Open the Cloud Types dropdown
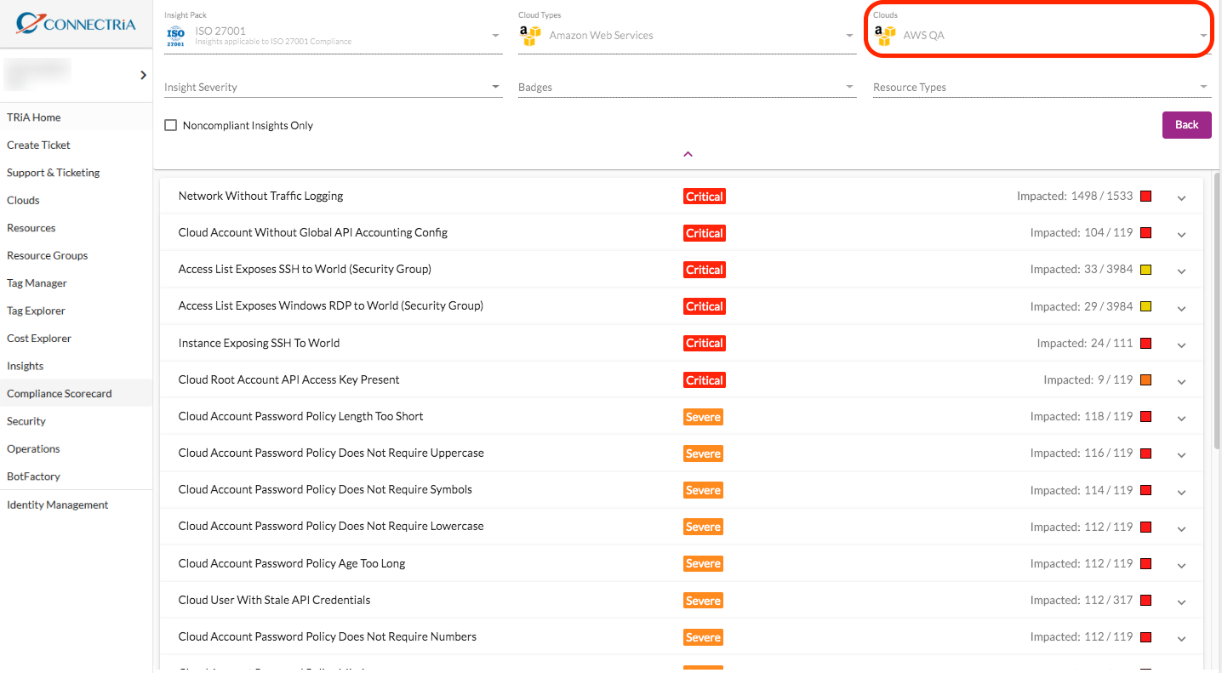The image size is (1222, 673). pyautogui.click(x=687, y=36)
